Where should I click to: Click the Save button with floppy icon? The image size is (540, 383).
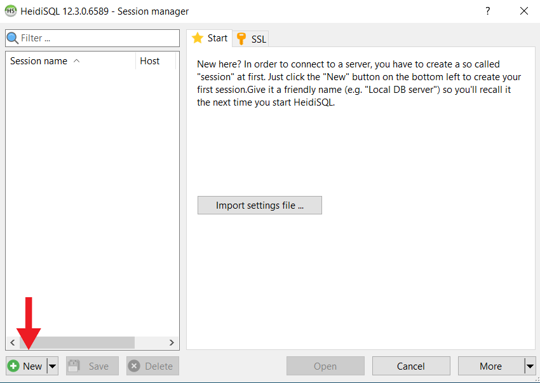(x=92, y=366)
